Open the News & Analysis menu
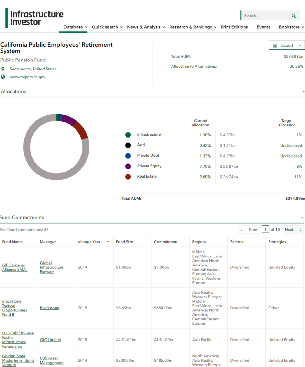 point(144,27)
